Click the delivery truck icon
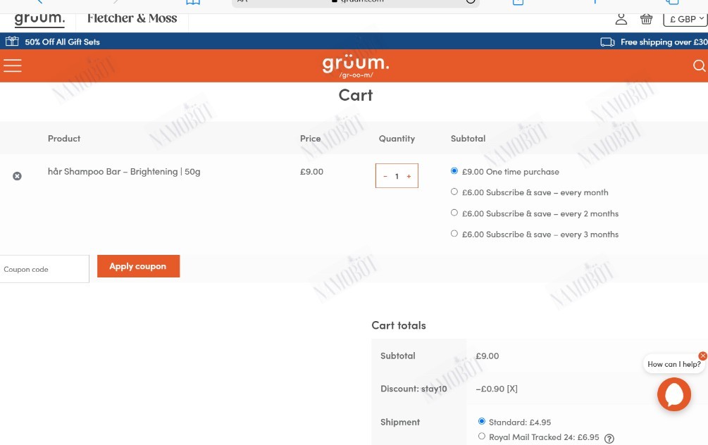This screenshot has width=708, height=445. 608,42
